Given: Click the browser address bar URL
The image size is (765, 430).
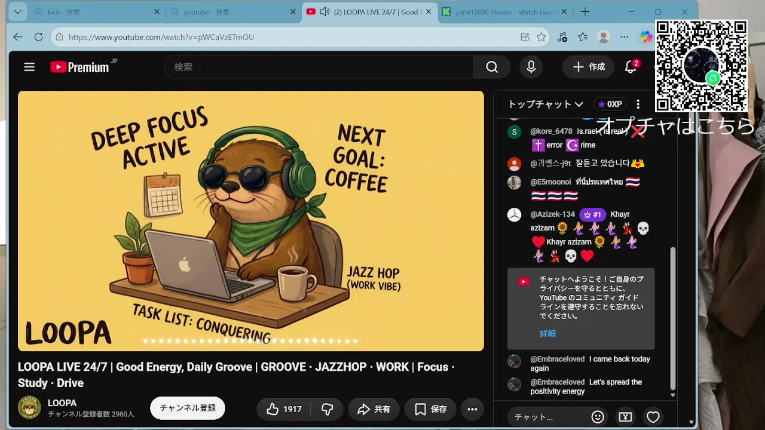Looking at the screenshot, I should 161,37.
